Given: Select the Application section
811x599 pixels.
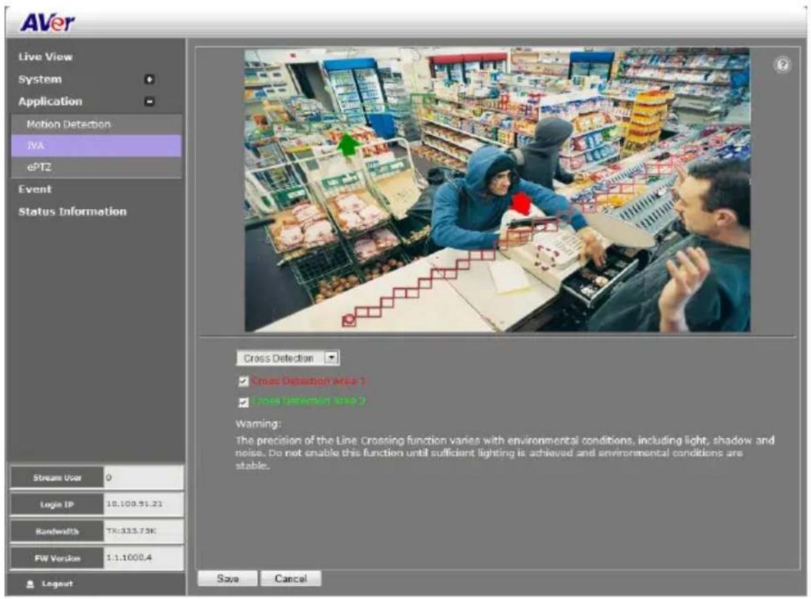Looking at the screenshot, I should [x=50, y=101].
